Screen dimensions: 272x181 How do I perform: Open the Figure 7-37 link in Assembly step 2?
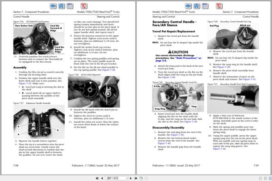tap(25, 83)
